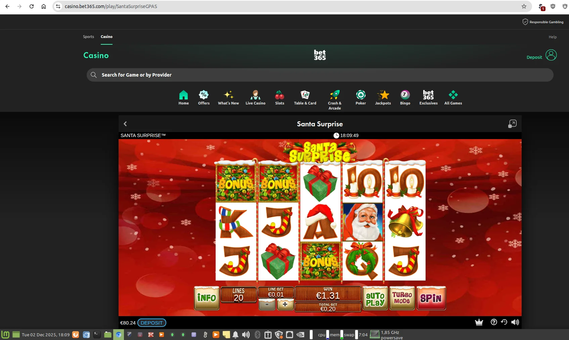Click the browser back arrow
The height and width of the screenshot is (340, 569).
pyautogui.click(x=7, y=6)
